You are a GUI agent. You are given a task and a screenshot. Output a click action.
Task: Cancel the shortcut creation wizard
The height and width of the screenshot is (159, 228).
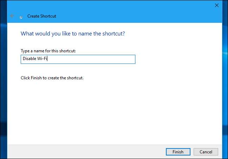206,152
